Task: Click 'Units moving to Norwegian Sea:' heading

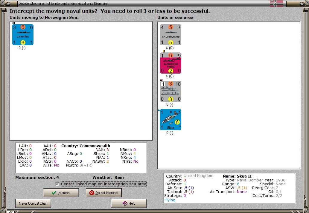Action: pos(44,18)
